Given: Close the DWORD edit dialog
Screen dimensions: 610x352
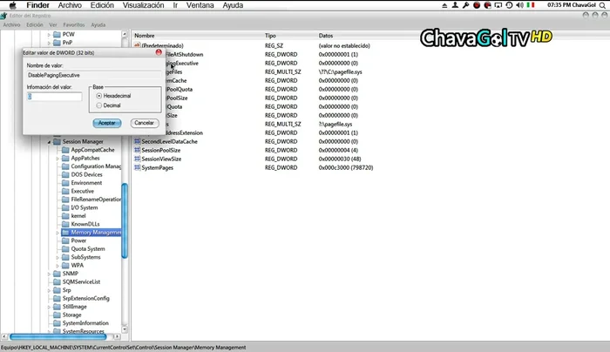Looking at the screenshot, I should point(159,52).
